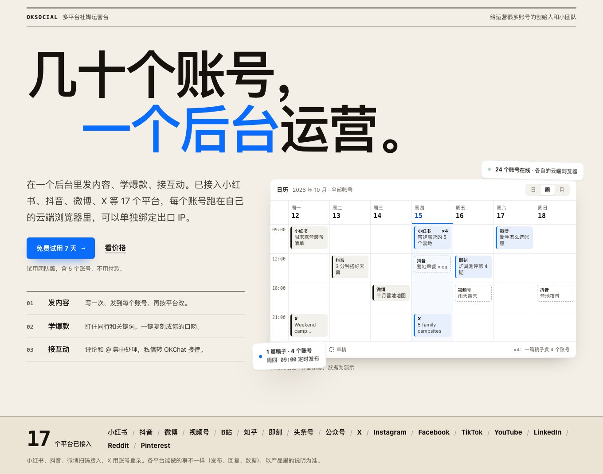The height and width of the screenshot is (474, 603).
Task: Click TikTok in the platform list
Action: click(x=472, y=432)
